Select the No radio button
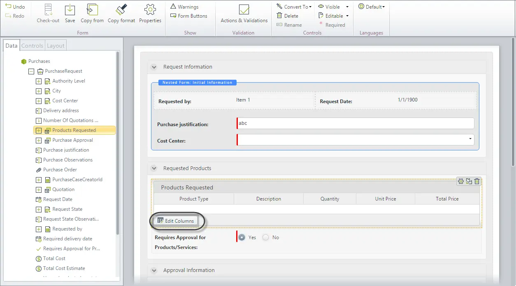The image size is (516, 286). point(265,238)
